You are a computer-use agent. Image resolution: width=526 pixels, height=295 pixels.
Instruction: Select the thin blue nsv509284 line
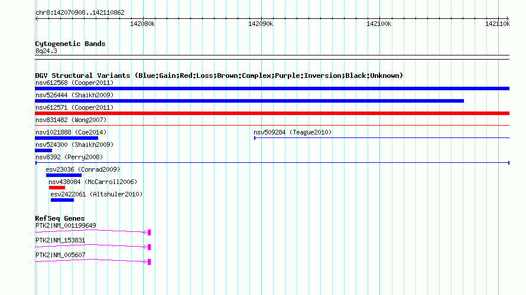click(382, 138)
